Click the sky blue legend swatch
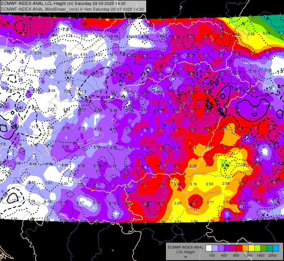The width and height of the screenshot is (284, 261). tap(276, 248)
